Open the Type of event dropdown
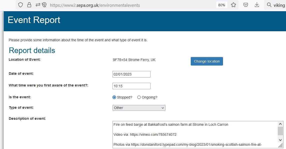The width and height of the screenshot is (286, 149). point(139,108)
